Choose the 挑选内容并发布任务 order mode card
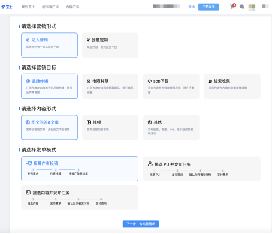272x234 pixels. [x=80, y=197]
